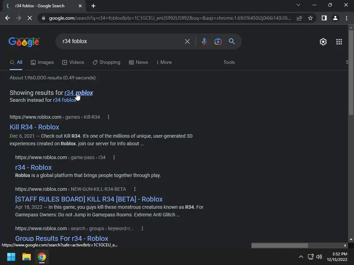The image size is (354, 265).
Task: Switch to the News tab
Action: click(138, 62)
